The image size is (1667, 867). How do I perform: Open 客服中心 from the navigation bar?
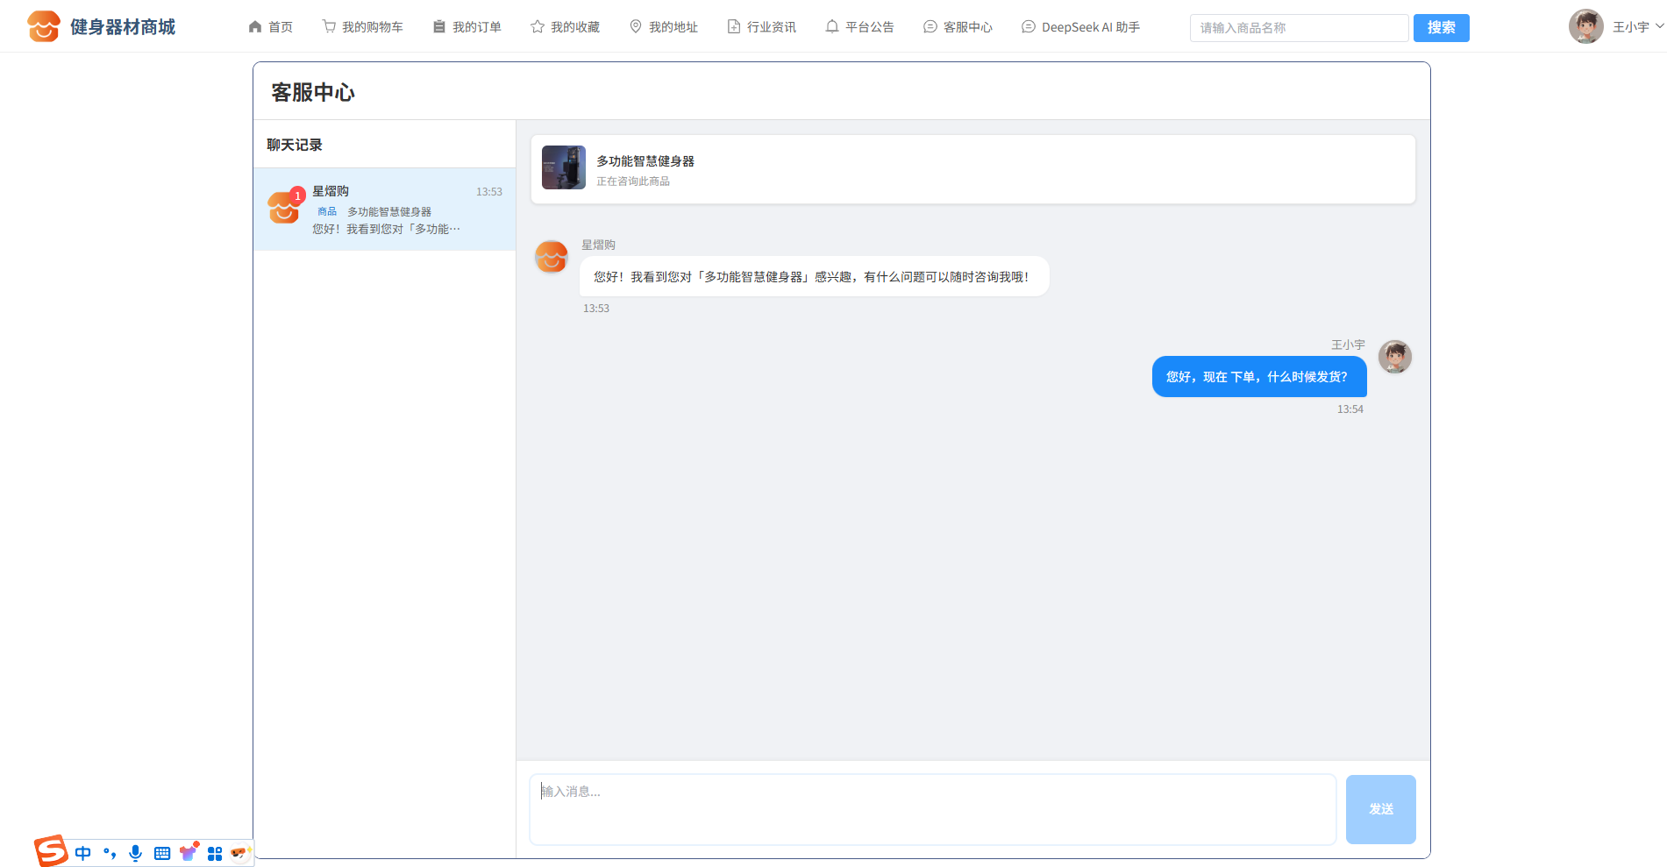coord(958,27)
